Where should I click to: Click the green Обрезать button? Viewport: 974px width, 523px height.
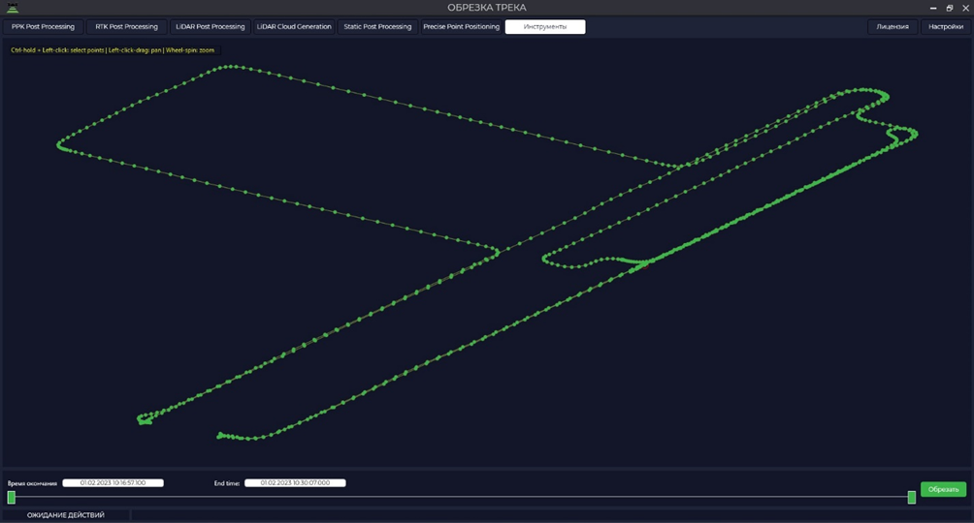tap(943, 489)
